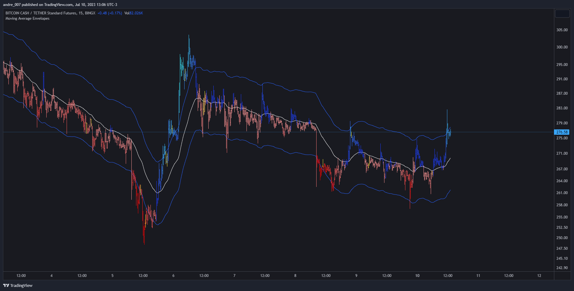Click the 283.00 price axis label

[562, 108]
